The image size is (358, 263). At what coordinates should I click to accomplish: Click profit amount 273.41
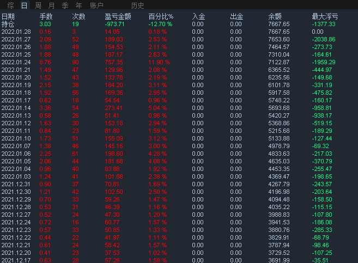pyautogui.click(x=113, y=108)
